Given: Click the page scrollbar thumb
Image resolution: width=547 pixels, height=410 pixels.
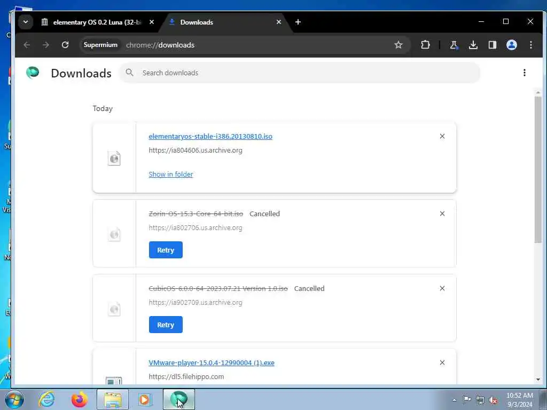Looking at the screenshot, I should click(x=538, y=170).
